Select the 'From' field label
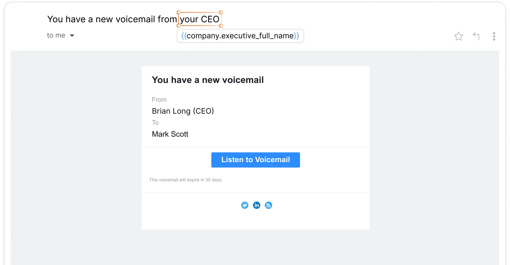Viewport: 510px width, 265px height. click(159, 99)
